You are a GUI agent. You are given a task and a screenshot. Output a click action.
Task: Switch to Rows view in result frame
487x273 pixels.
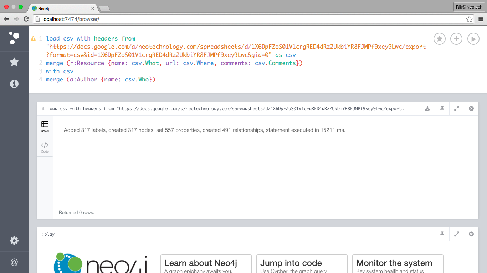[45, 126]
